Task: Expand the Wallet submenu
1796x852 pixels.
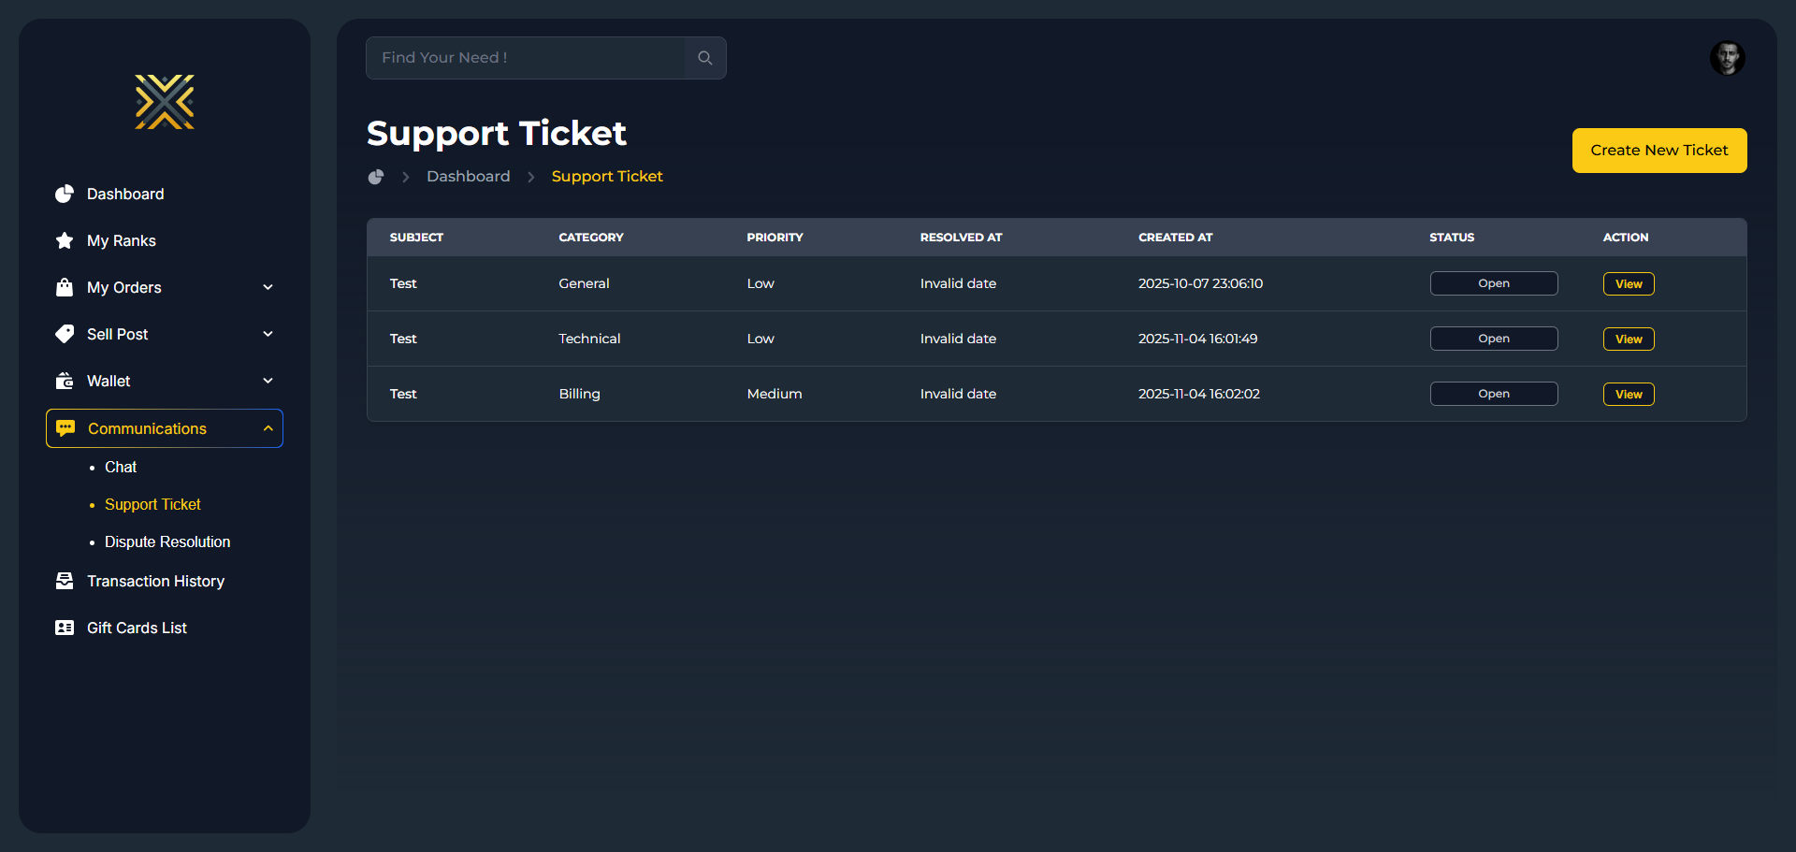Action: pos(268,381)
